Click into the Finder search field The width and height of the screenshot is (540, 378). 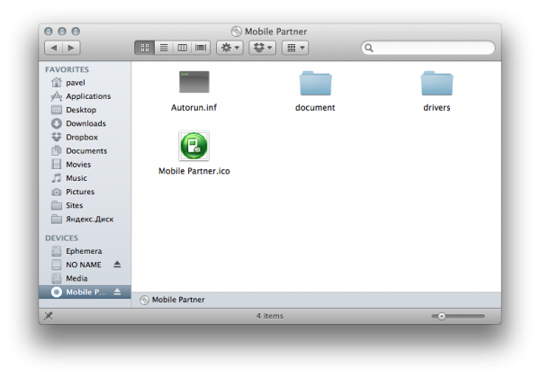click(x=428, y=48)
